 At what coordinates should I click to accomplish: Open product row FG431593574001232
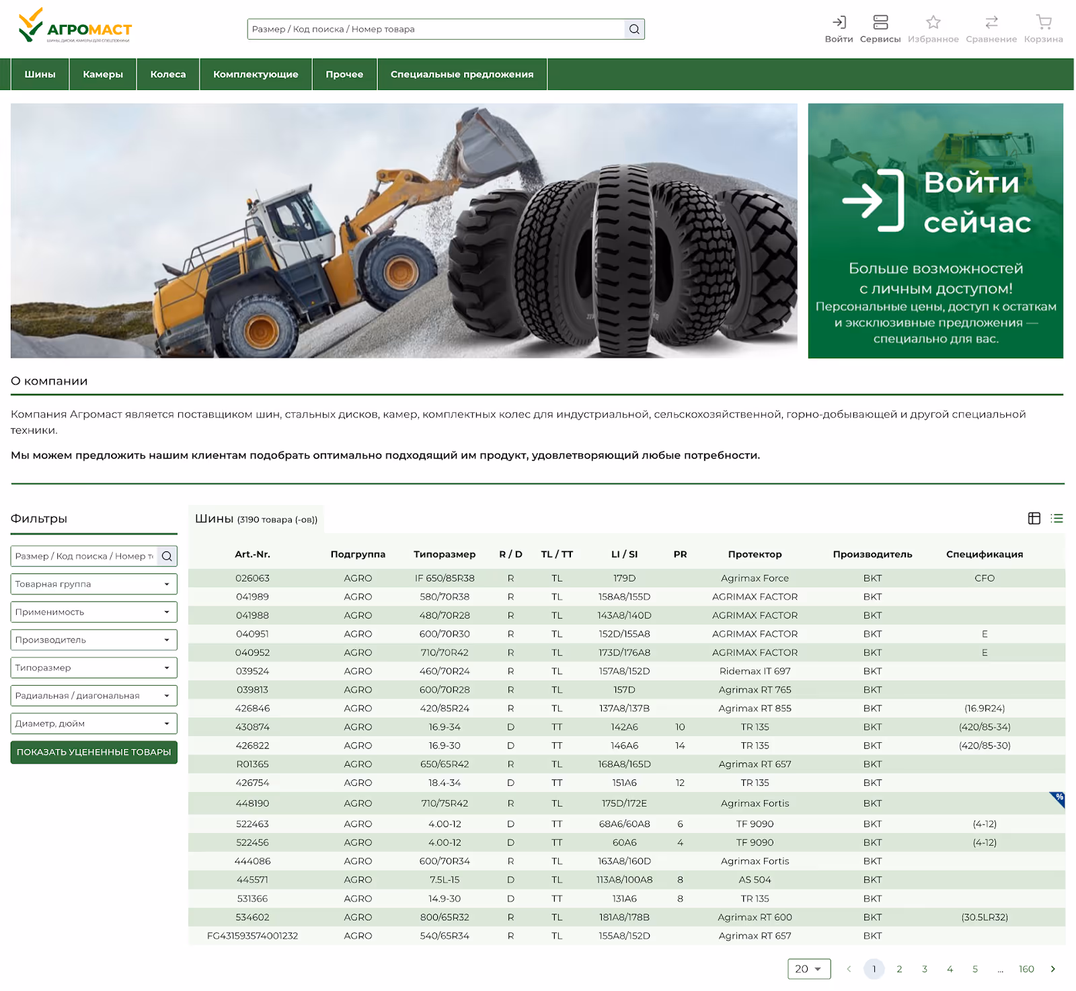tap(627, 936)
